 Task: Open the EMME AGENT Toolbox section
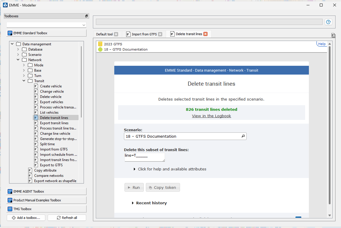(x=46, y=191)
